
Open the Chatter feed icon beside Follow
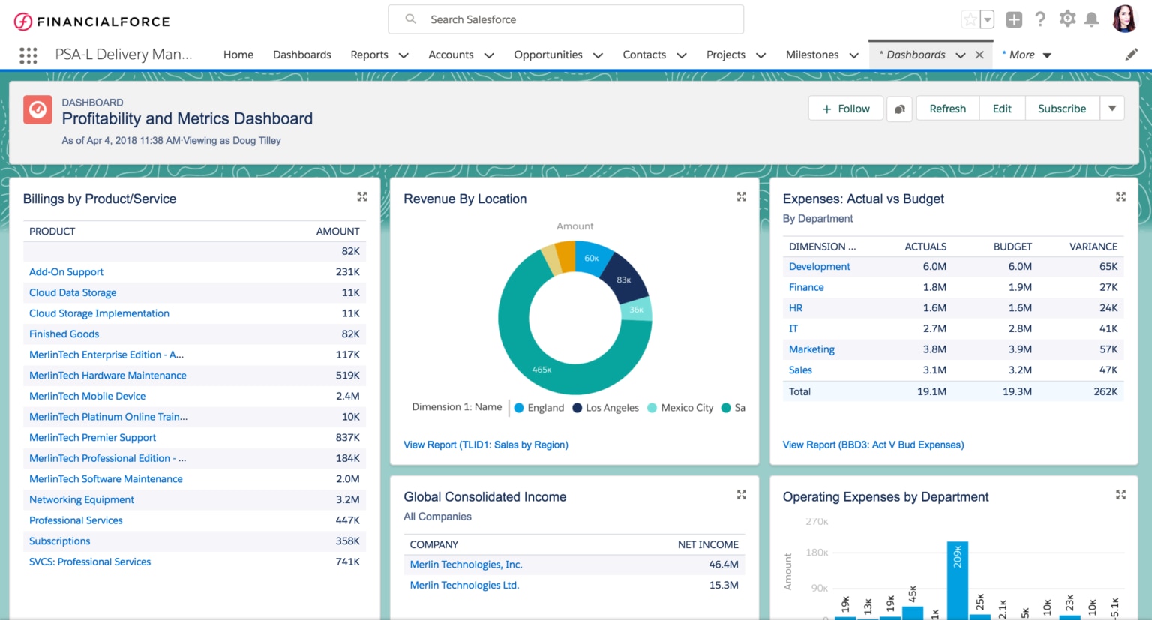click(x=899, y=108)
